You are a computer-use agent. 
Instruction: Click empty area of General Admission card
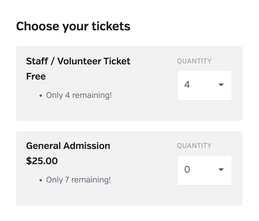[134, 196]
